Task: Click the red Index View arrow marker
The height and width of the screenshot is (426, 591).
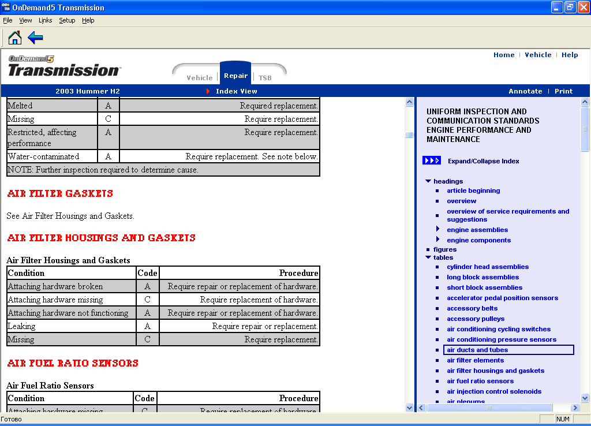Action: tap(208, 91)
